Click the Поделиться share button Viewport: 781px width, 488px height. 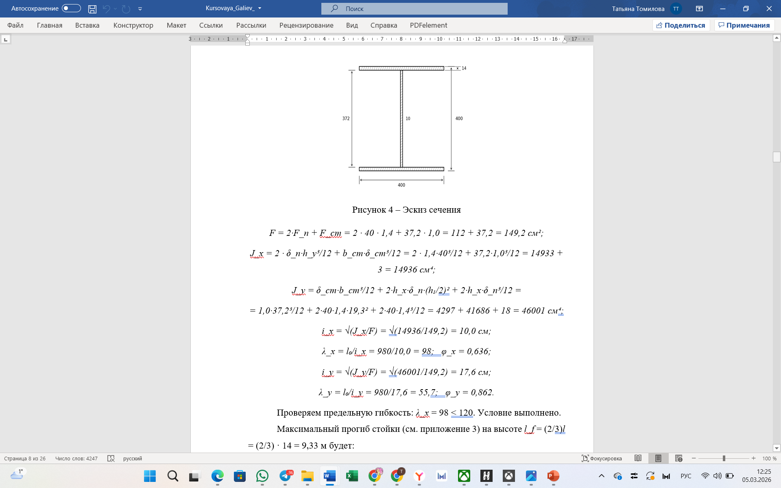pos(681,25)
